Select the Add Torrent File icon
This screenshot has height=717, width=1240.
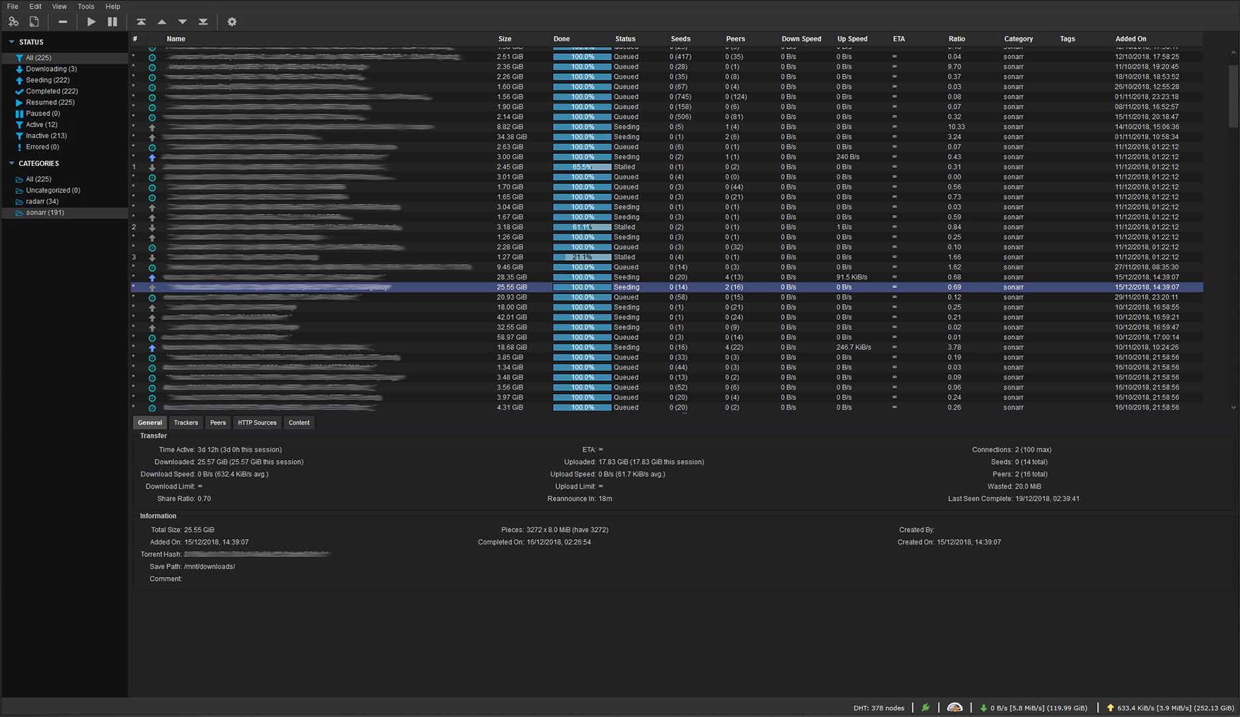[x=34, y=21]
